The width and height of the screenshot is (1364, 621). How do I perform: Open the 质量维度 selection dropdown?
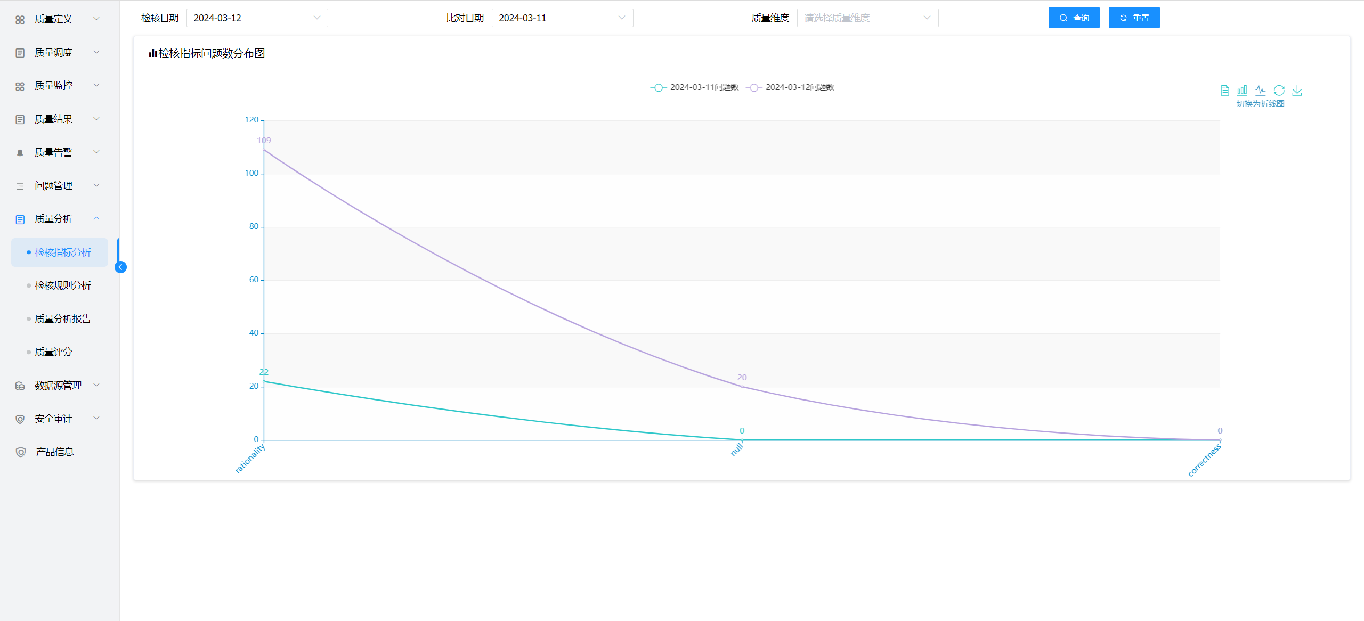867,18
